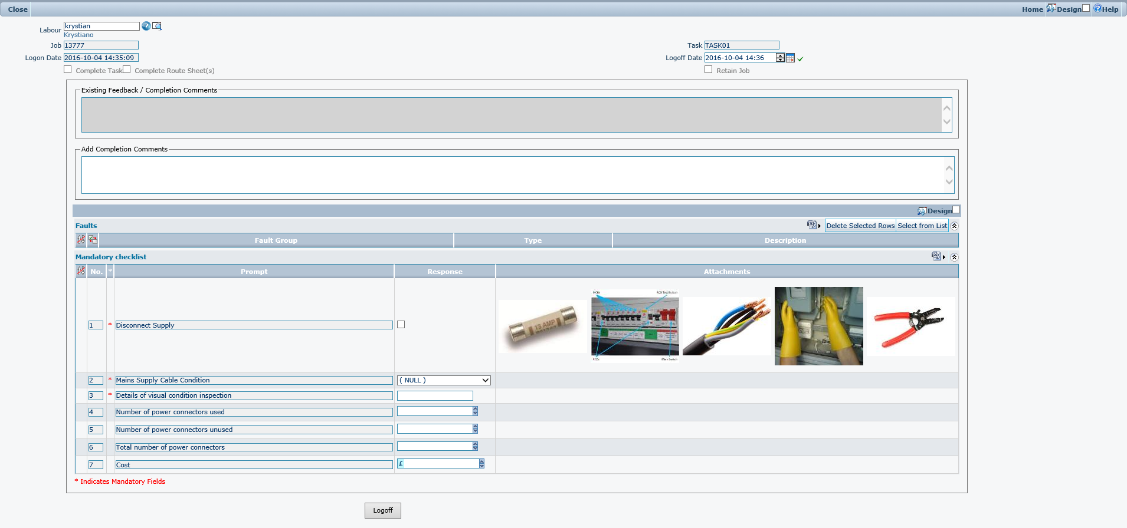
Task: Click the Excel export icon for Mandatory checklist
Action: (936, 256)
